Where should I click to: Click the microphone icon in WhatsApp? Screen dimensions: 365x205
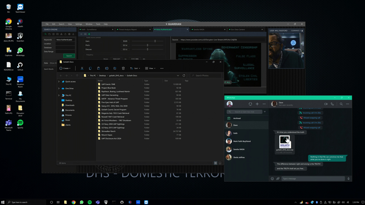click(x=348, y=178)
